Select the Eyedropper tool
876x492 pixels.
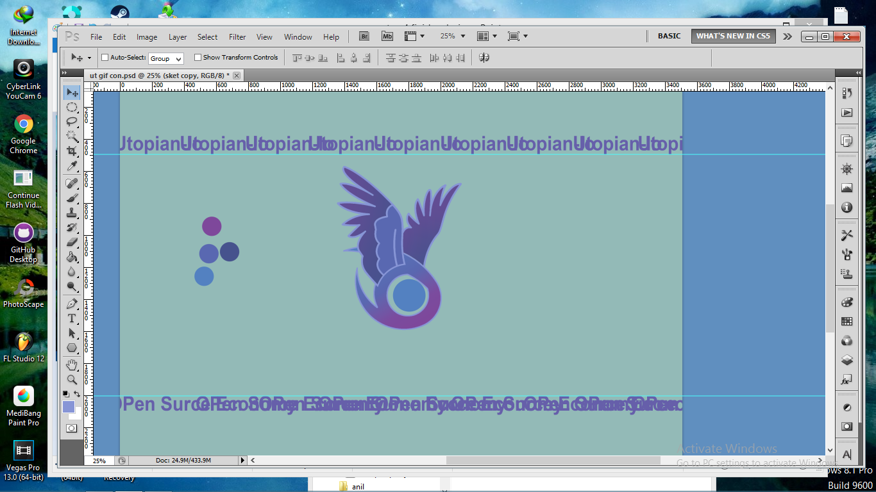pyautogui.click(x=72, y=167)
